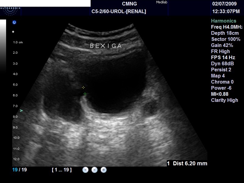Click Clarity High parameter
This screenshot has width=244, height=183.
[x=224, y=100]
